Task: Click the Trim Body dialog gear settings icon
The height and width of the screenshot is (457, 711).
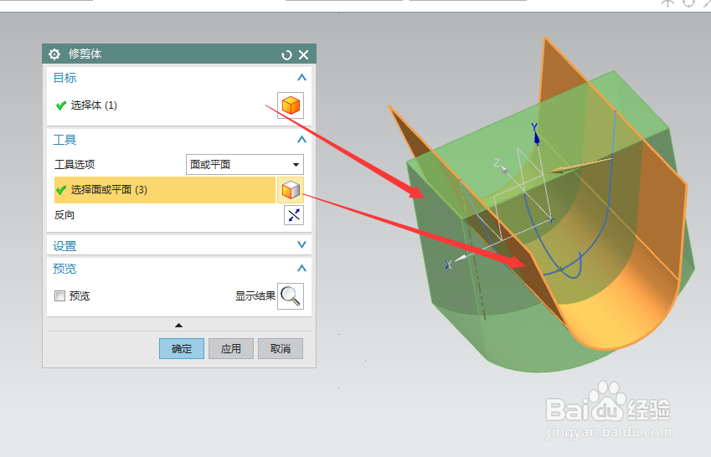Action: click(x=54, y=54)
